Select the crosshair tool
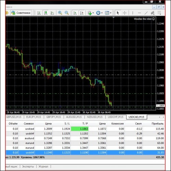171x171 pixels. (x=124, y=13)
